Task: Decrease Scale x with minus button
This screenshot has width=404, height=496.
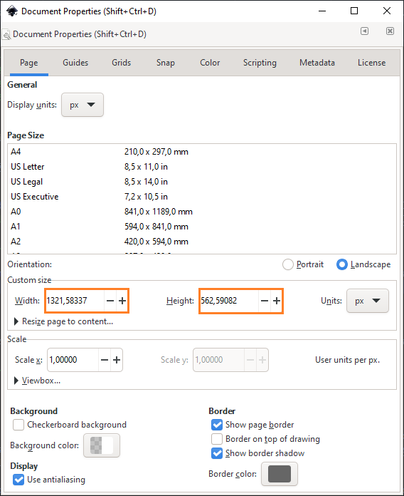Action: coord(105,360)
